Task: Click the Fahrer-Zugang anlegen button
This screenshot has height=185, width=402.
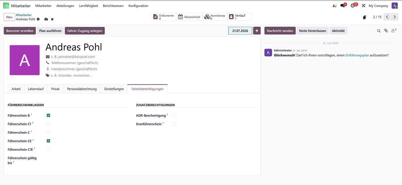Action: coord(85,31)
